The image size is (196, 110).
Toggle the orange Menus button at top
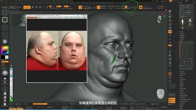click(171, 1)
